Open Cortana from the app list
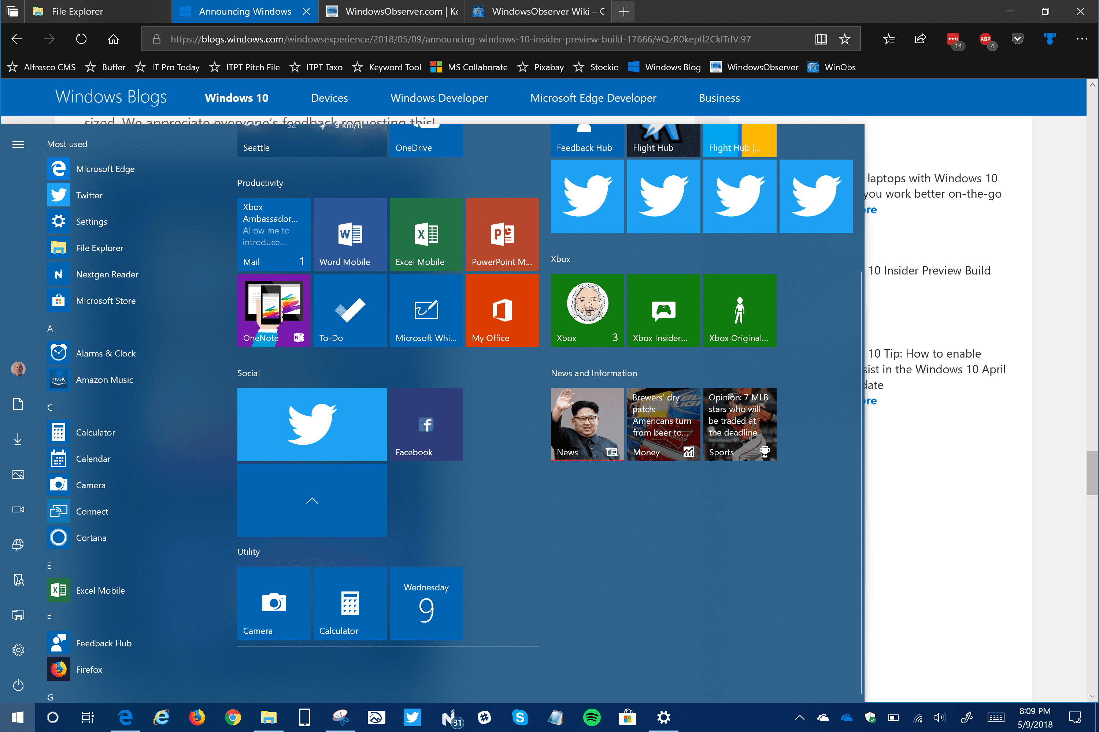Screen dimensions: 1099x732 click(x=91, y=538)
